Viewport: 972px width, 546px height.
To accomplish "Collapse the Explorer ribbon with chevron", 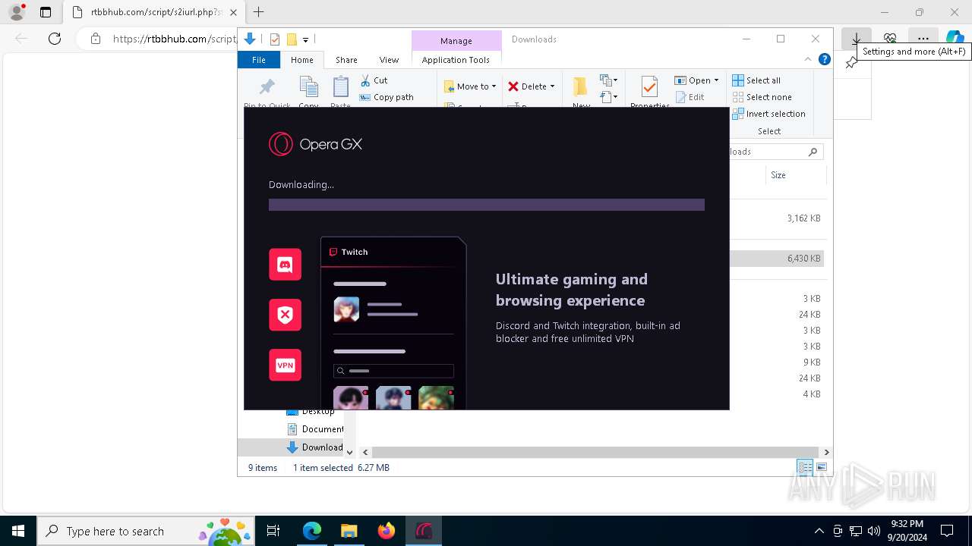I will pos(808,59).
